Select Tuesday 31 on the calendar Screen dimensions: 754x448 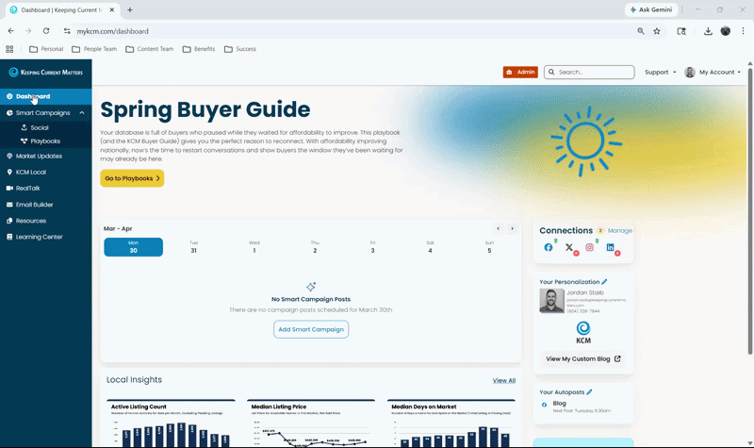point(193,247)
